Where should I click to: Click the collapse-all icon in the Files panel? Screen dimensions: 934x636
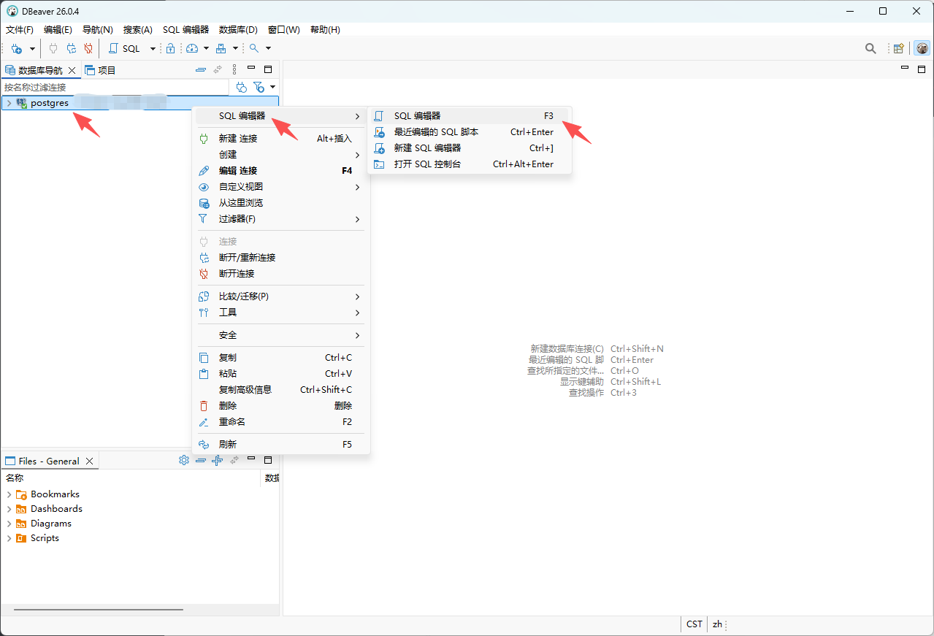click(x=201, y=460)
